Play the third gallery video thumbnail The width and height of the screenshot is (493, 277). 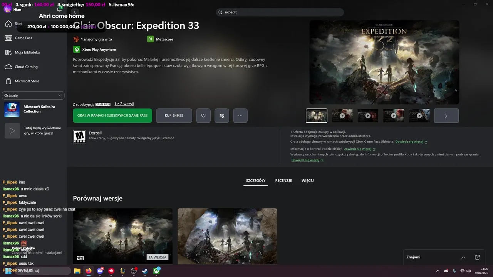[x=368, y=115]
